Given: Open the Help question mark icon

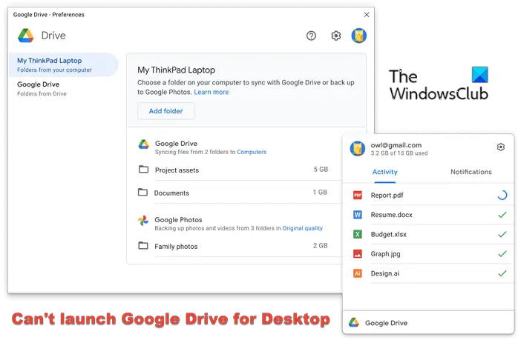Looking at the screenshot, I should click(x=311, y=36).
